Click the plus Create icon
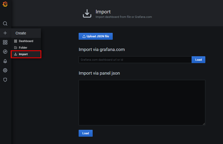This screenshot has height=144, width=223. pos(5,33)
